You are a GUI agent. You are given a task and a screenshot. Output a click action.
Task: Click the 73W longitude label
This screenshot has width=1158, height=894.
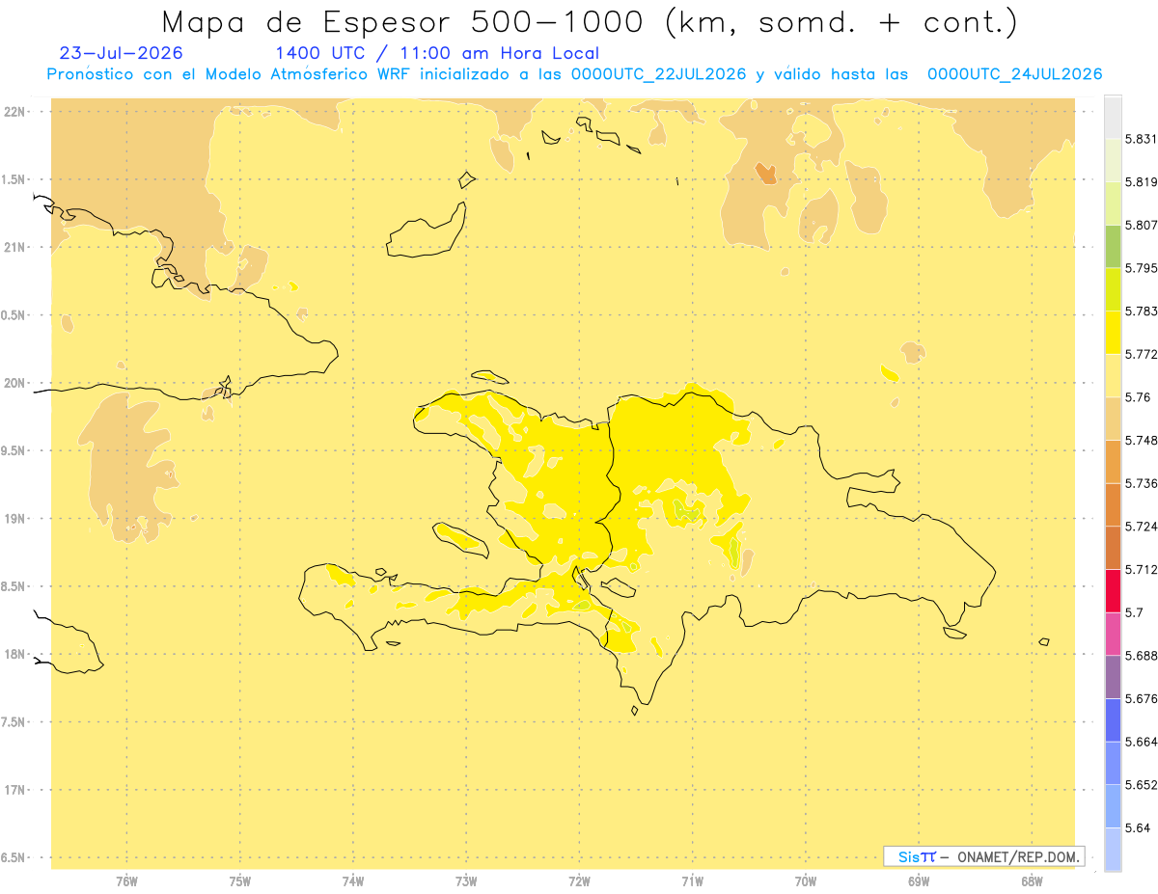click(466, 881)
